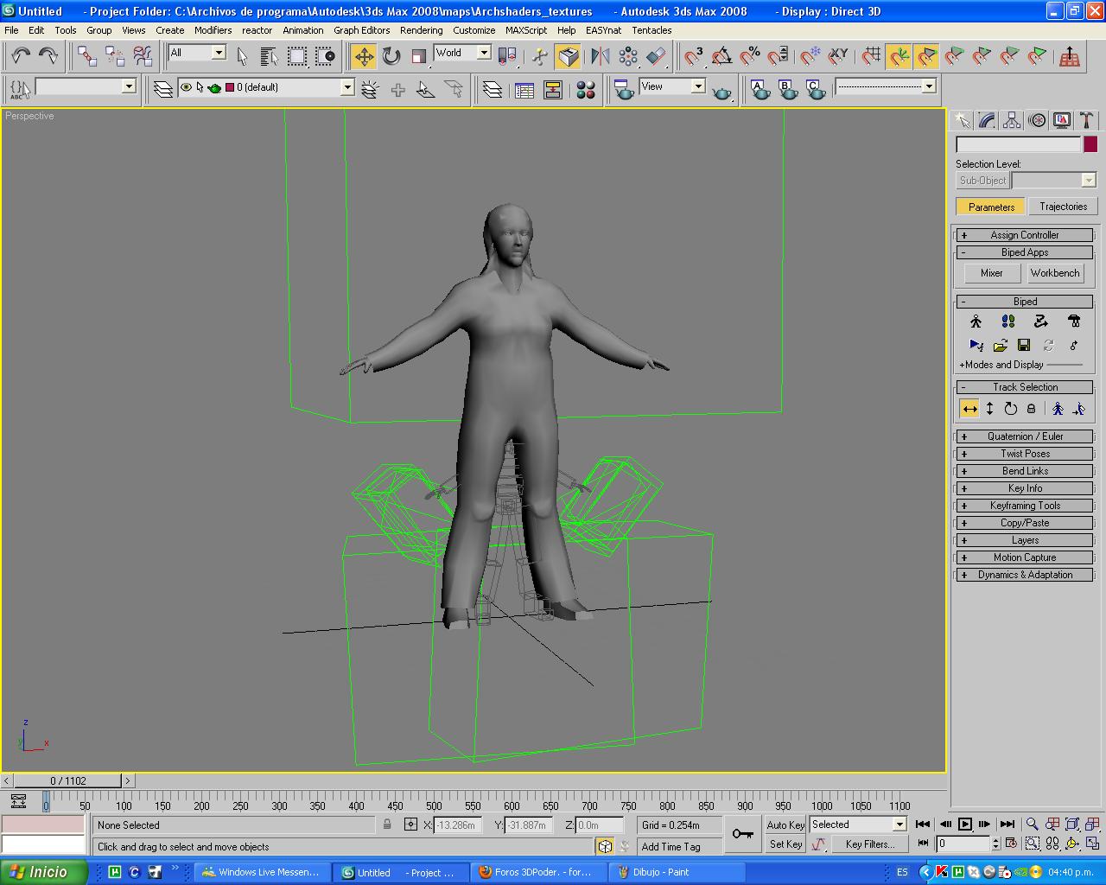Open Schematic View icon
This screenshot has width=1106, height=885.
[553, 90]
